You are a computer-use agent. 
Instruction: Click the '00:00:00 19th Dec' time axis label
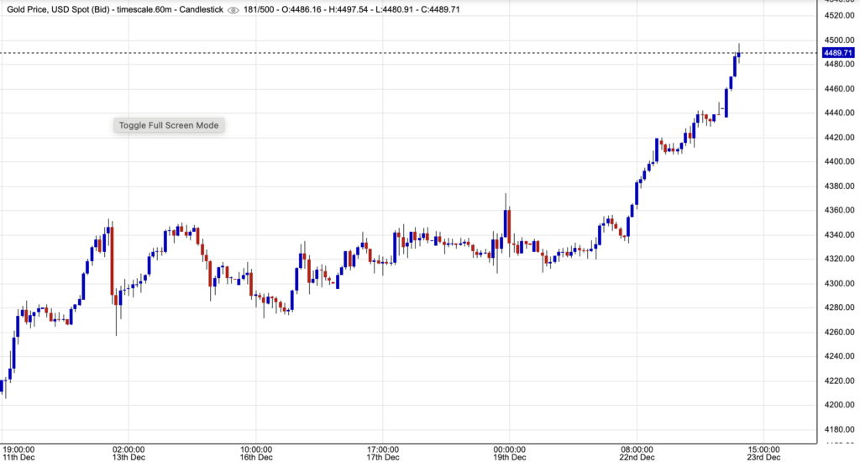tap(510, 454)
